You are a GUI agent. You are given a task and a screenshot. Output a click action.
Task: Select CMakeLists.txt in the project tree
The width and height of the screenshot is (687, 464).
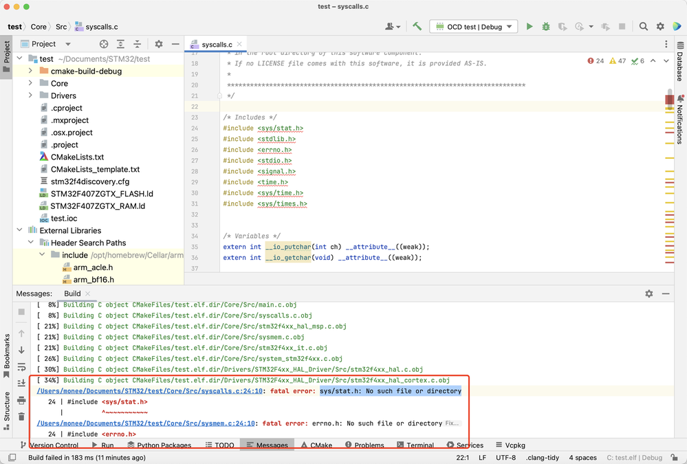77,157
